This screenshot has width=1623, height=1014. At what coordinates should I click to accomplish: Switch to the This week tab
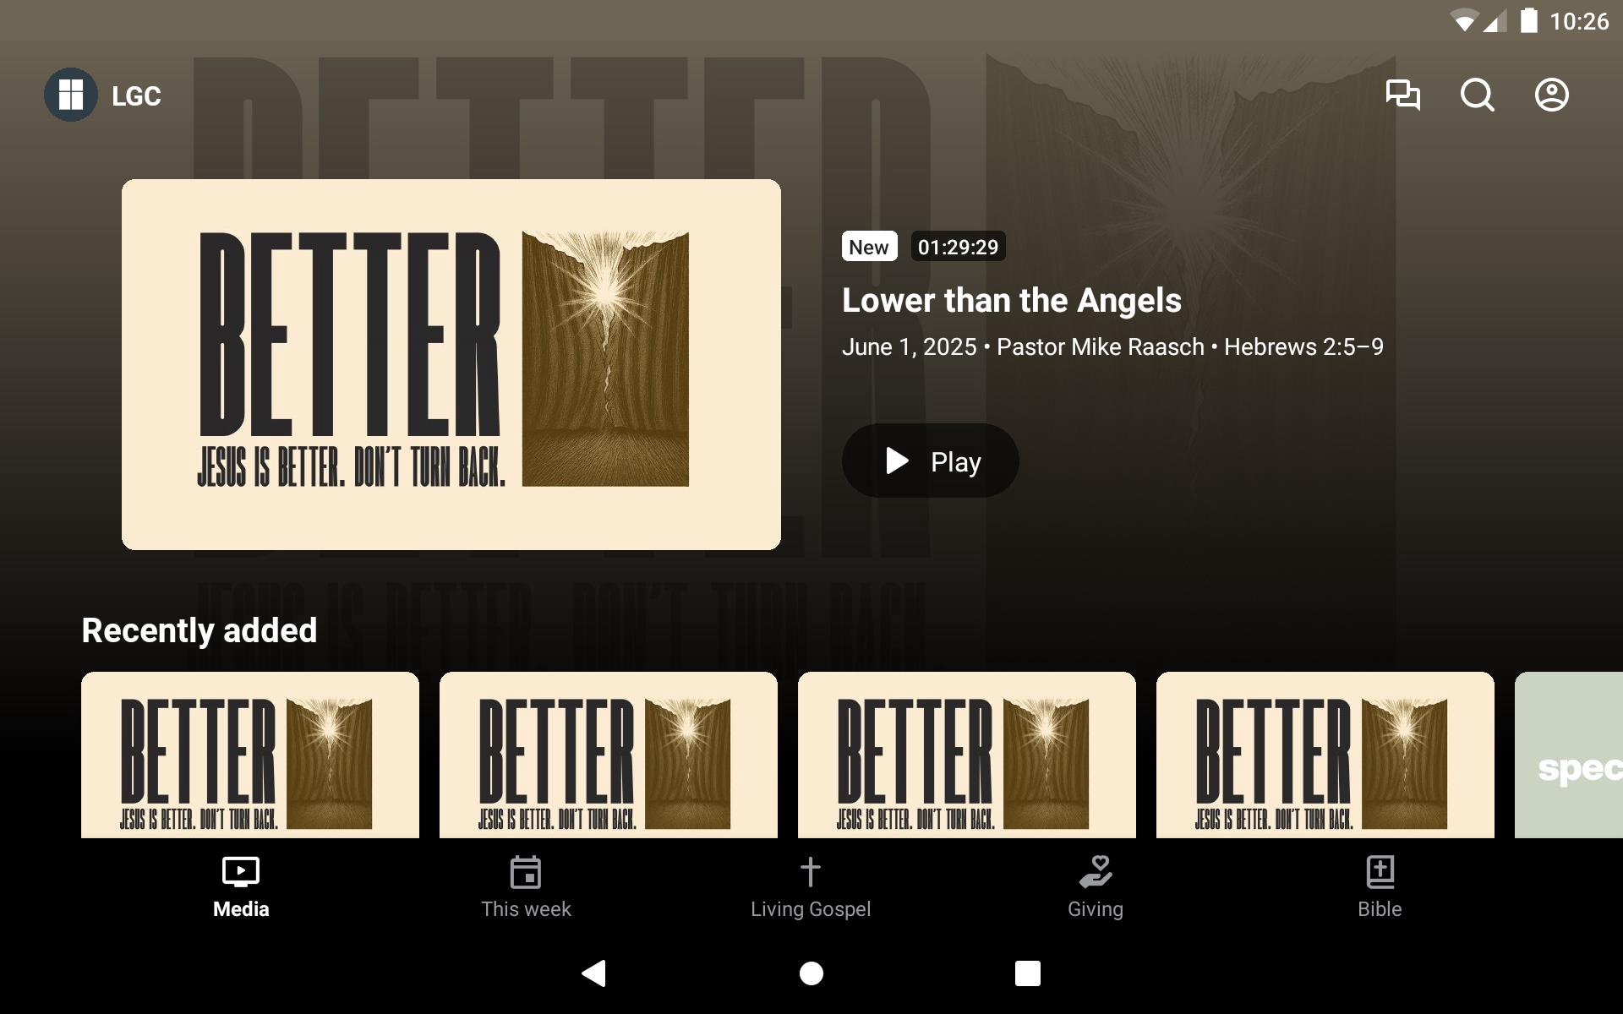pos(526,888)
